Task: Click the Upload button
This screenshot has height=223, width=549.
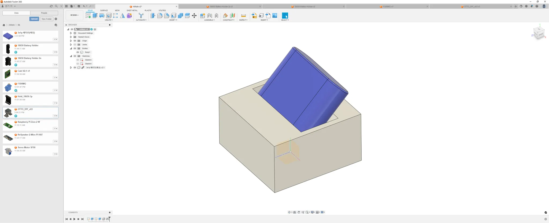Action: click(x=34, y=19)
